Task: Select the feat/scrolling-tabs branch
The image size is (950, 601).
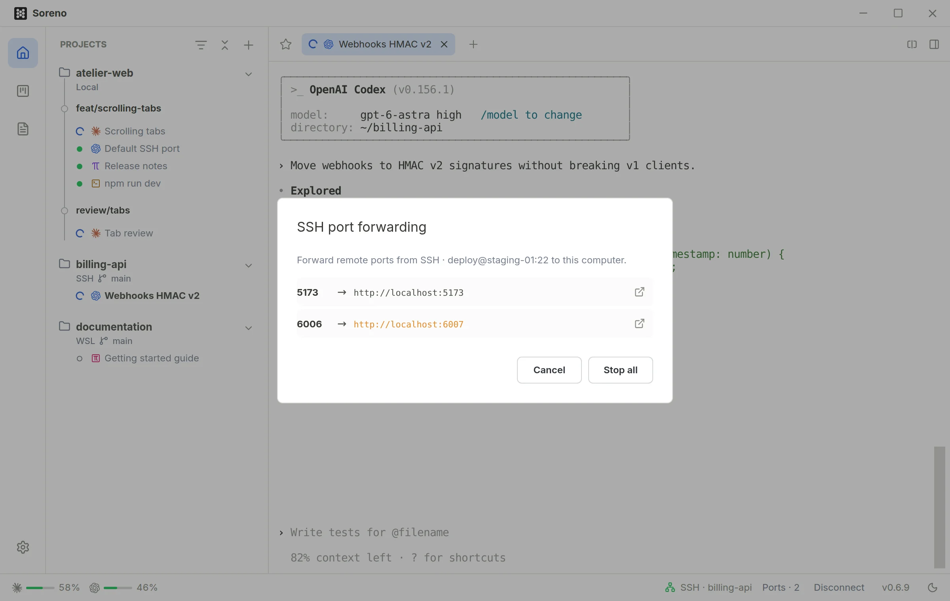Action: [x=118, y=108]
